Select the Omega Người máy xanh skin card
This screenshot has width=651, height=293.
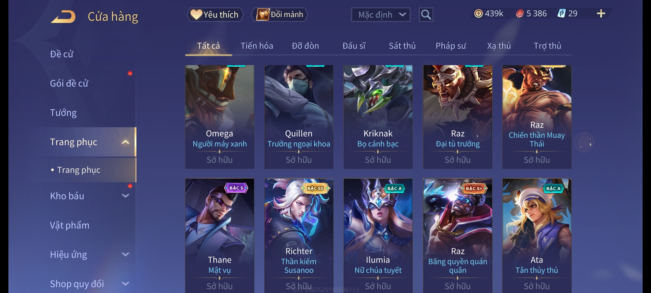click(219, 117)
